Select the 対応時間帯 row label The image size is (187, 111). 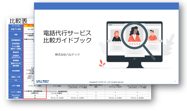point(16,71)
